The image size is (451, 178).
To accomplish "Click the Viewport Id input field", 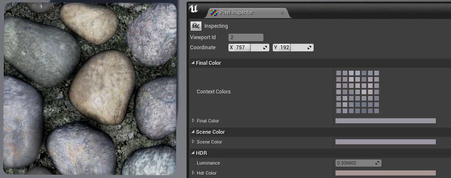I will (x=246, y=37).
